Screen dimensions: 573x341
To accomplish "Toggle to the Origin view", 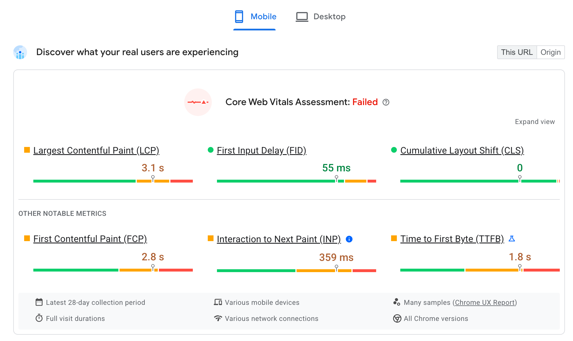I will click(551, 52).
